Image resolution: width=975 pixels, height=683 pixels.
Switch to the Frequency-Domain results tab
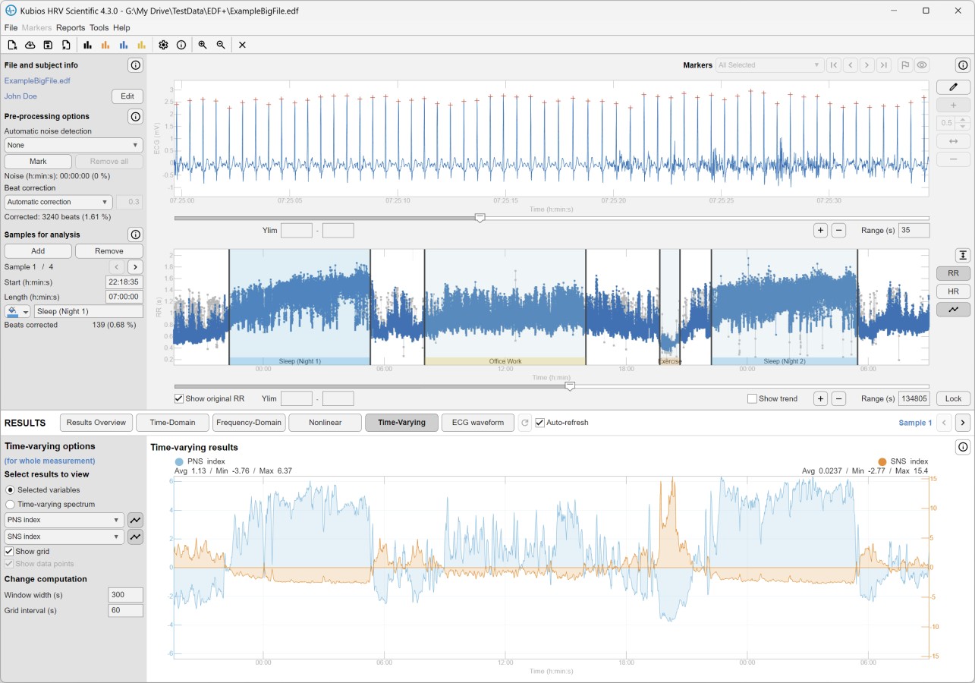[x=249, y=423]
